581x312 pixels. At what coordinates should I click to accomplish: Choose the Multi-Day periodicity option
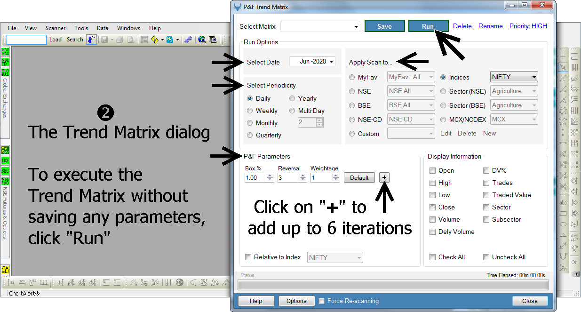293,111
